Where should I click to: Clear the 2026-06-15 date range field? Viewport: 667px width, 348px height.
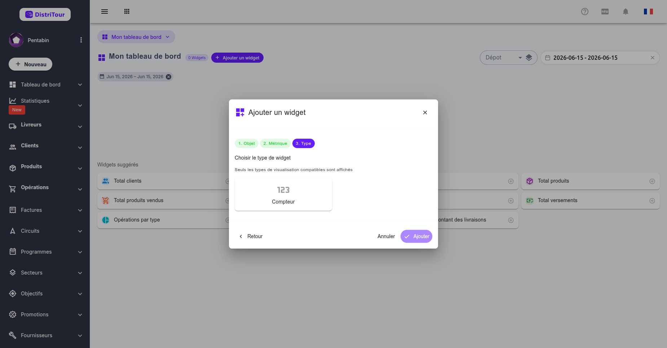653,58
